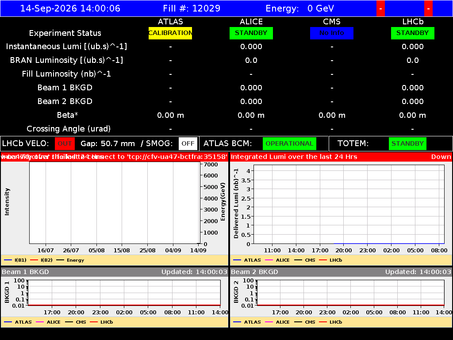Click ATLAS legend in Integrated Lumi chart
This screenshot has width=453, height=340.
coord(247,260)
